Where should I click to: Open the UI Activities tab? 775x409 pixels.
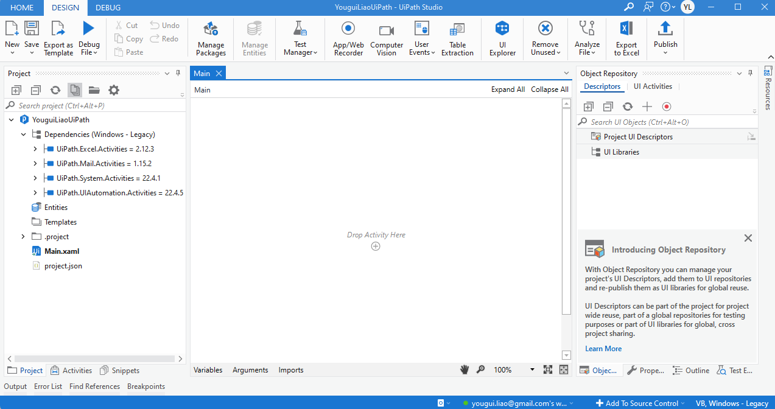tap(652, 86)
